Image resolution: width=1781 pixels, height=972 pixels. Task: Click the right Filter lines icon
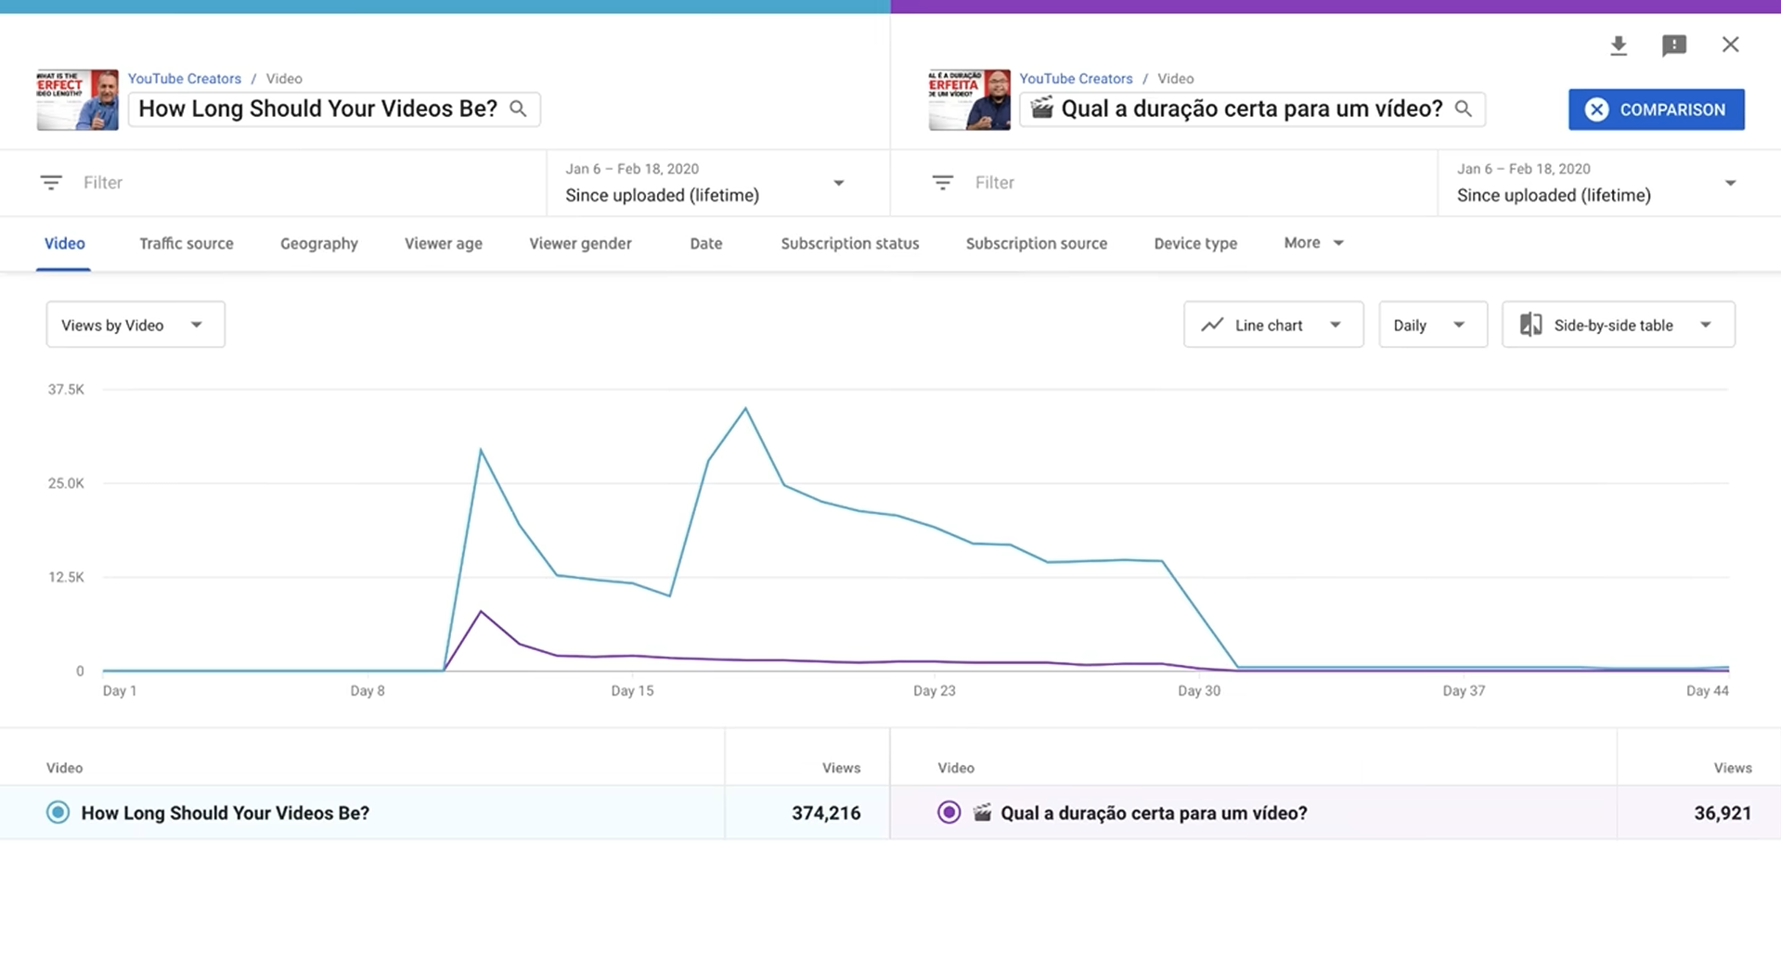tap(942, 183)
